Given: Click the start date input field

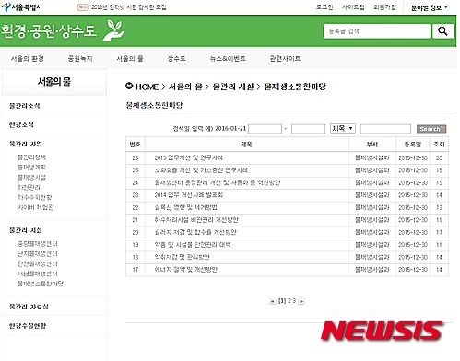Looking at the screenshot, I should pos(265,129).
